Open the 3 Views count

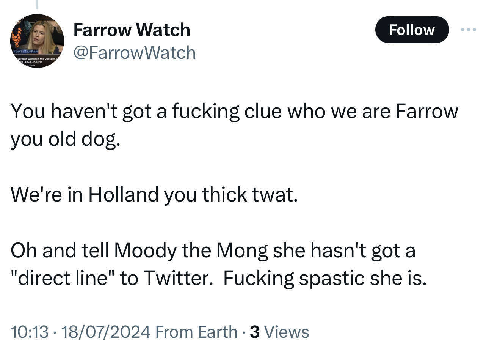(280, 332)
